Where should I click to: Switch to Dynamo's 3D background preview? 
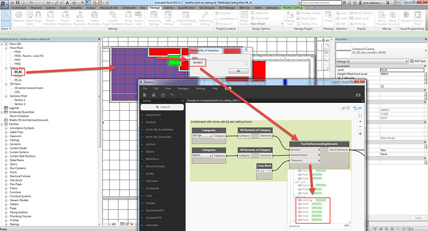[x=345, y=108]
